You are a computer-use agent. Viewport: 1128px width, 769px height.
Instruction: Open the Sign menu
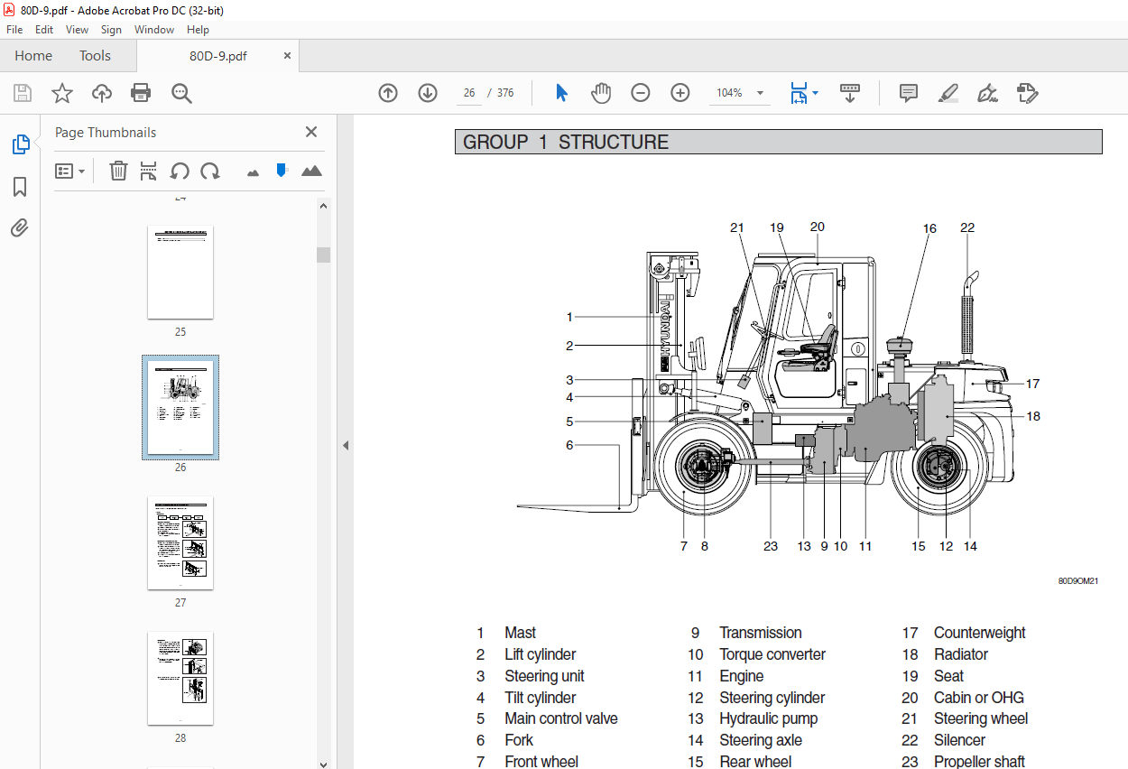tap(111, 30)
